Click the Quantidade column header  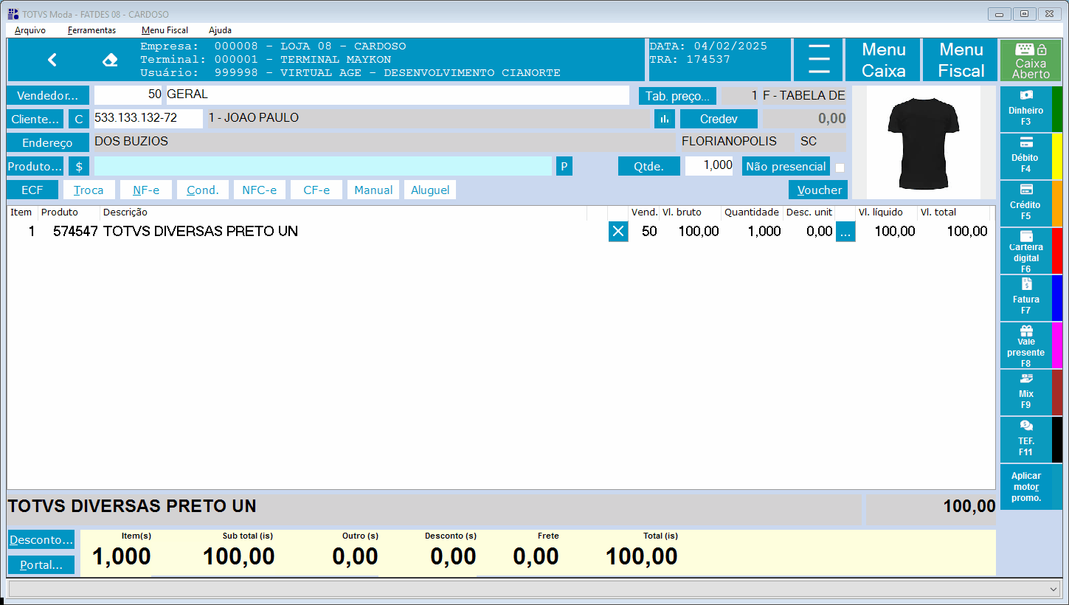(x=752, y=212)
